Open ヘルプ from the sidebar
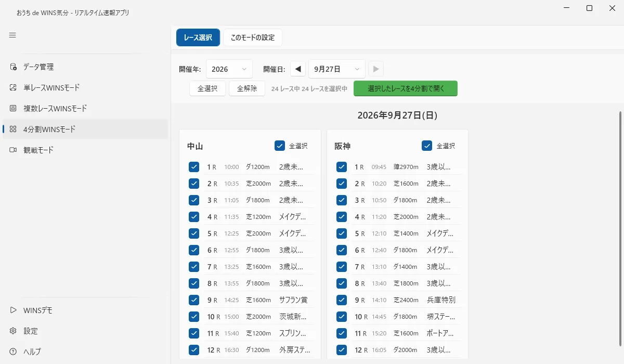Image resolution: width=624 pixels, height=364 pixels. (x=85, y=352)
